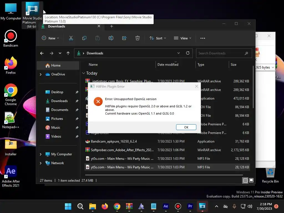Open the View dropdown menu
284x213 pixels.
pyautogui.click(x=182, y=38)
